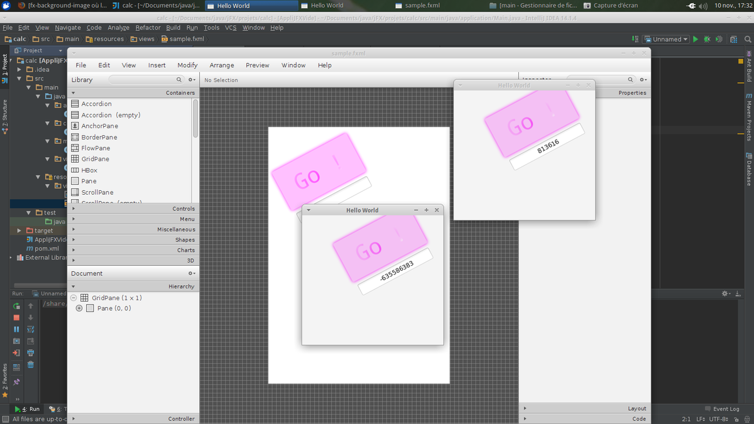Clear console with trash can icon
This screenshot has height=424, width=754.
tap(30, 365)
